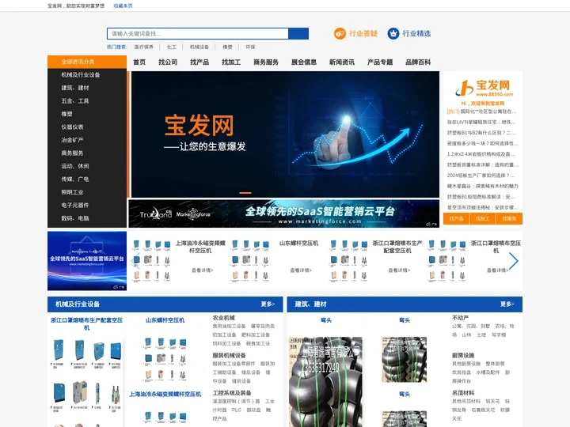Focus the keyword search input field
Screen dimensions: 570x427
[x=198, y=33]
